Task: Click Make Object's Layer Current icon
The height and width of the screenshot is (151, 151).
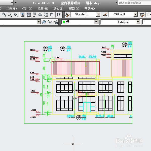Action: [x=44, y=22]
